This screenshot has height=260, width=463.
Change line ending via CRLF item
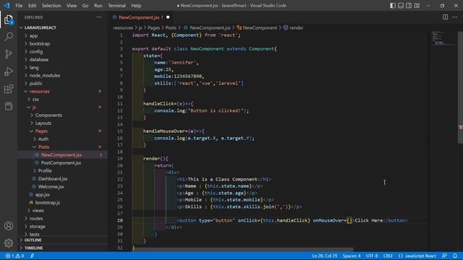tap(388, 256)
